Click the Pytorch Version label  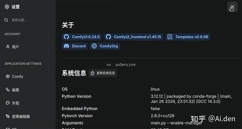tap(77, 116)
